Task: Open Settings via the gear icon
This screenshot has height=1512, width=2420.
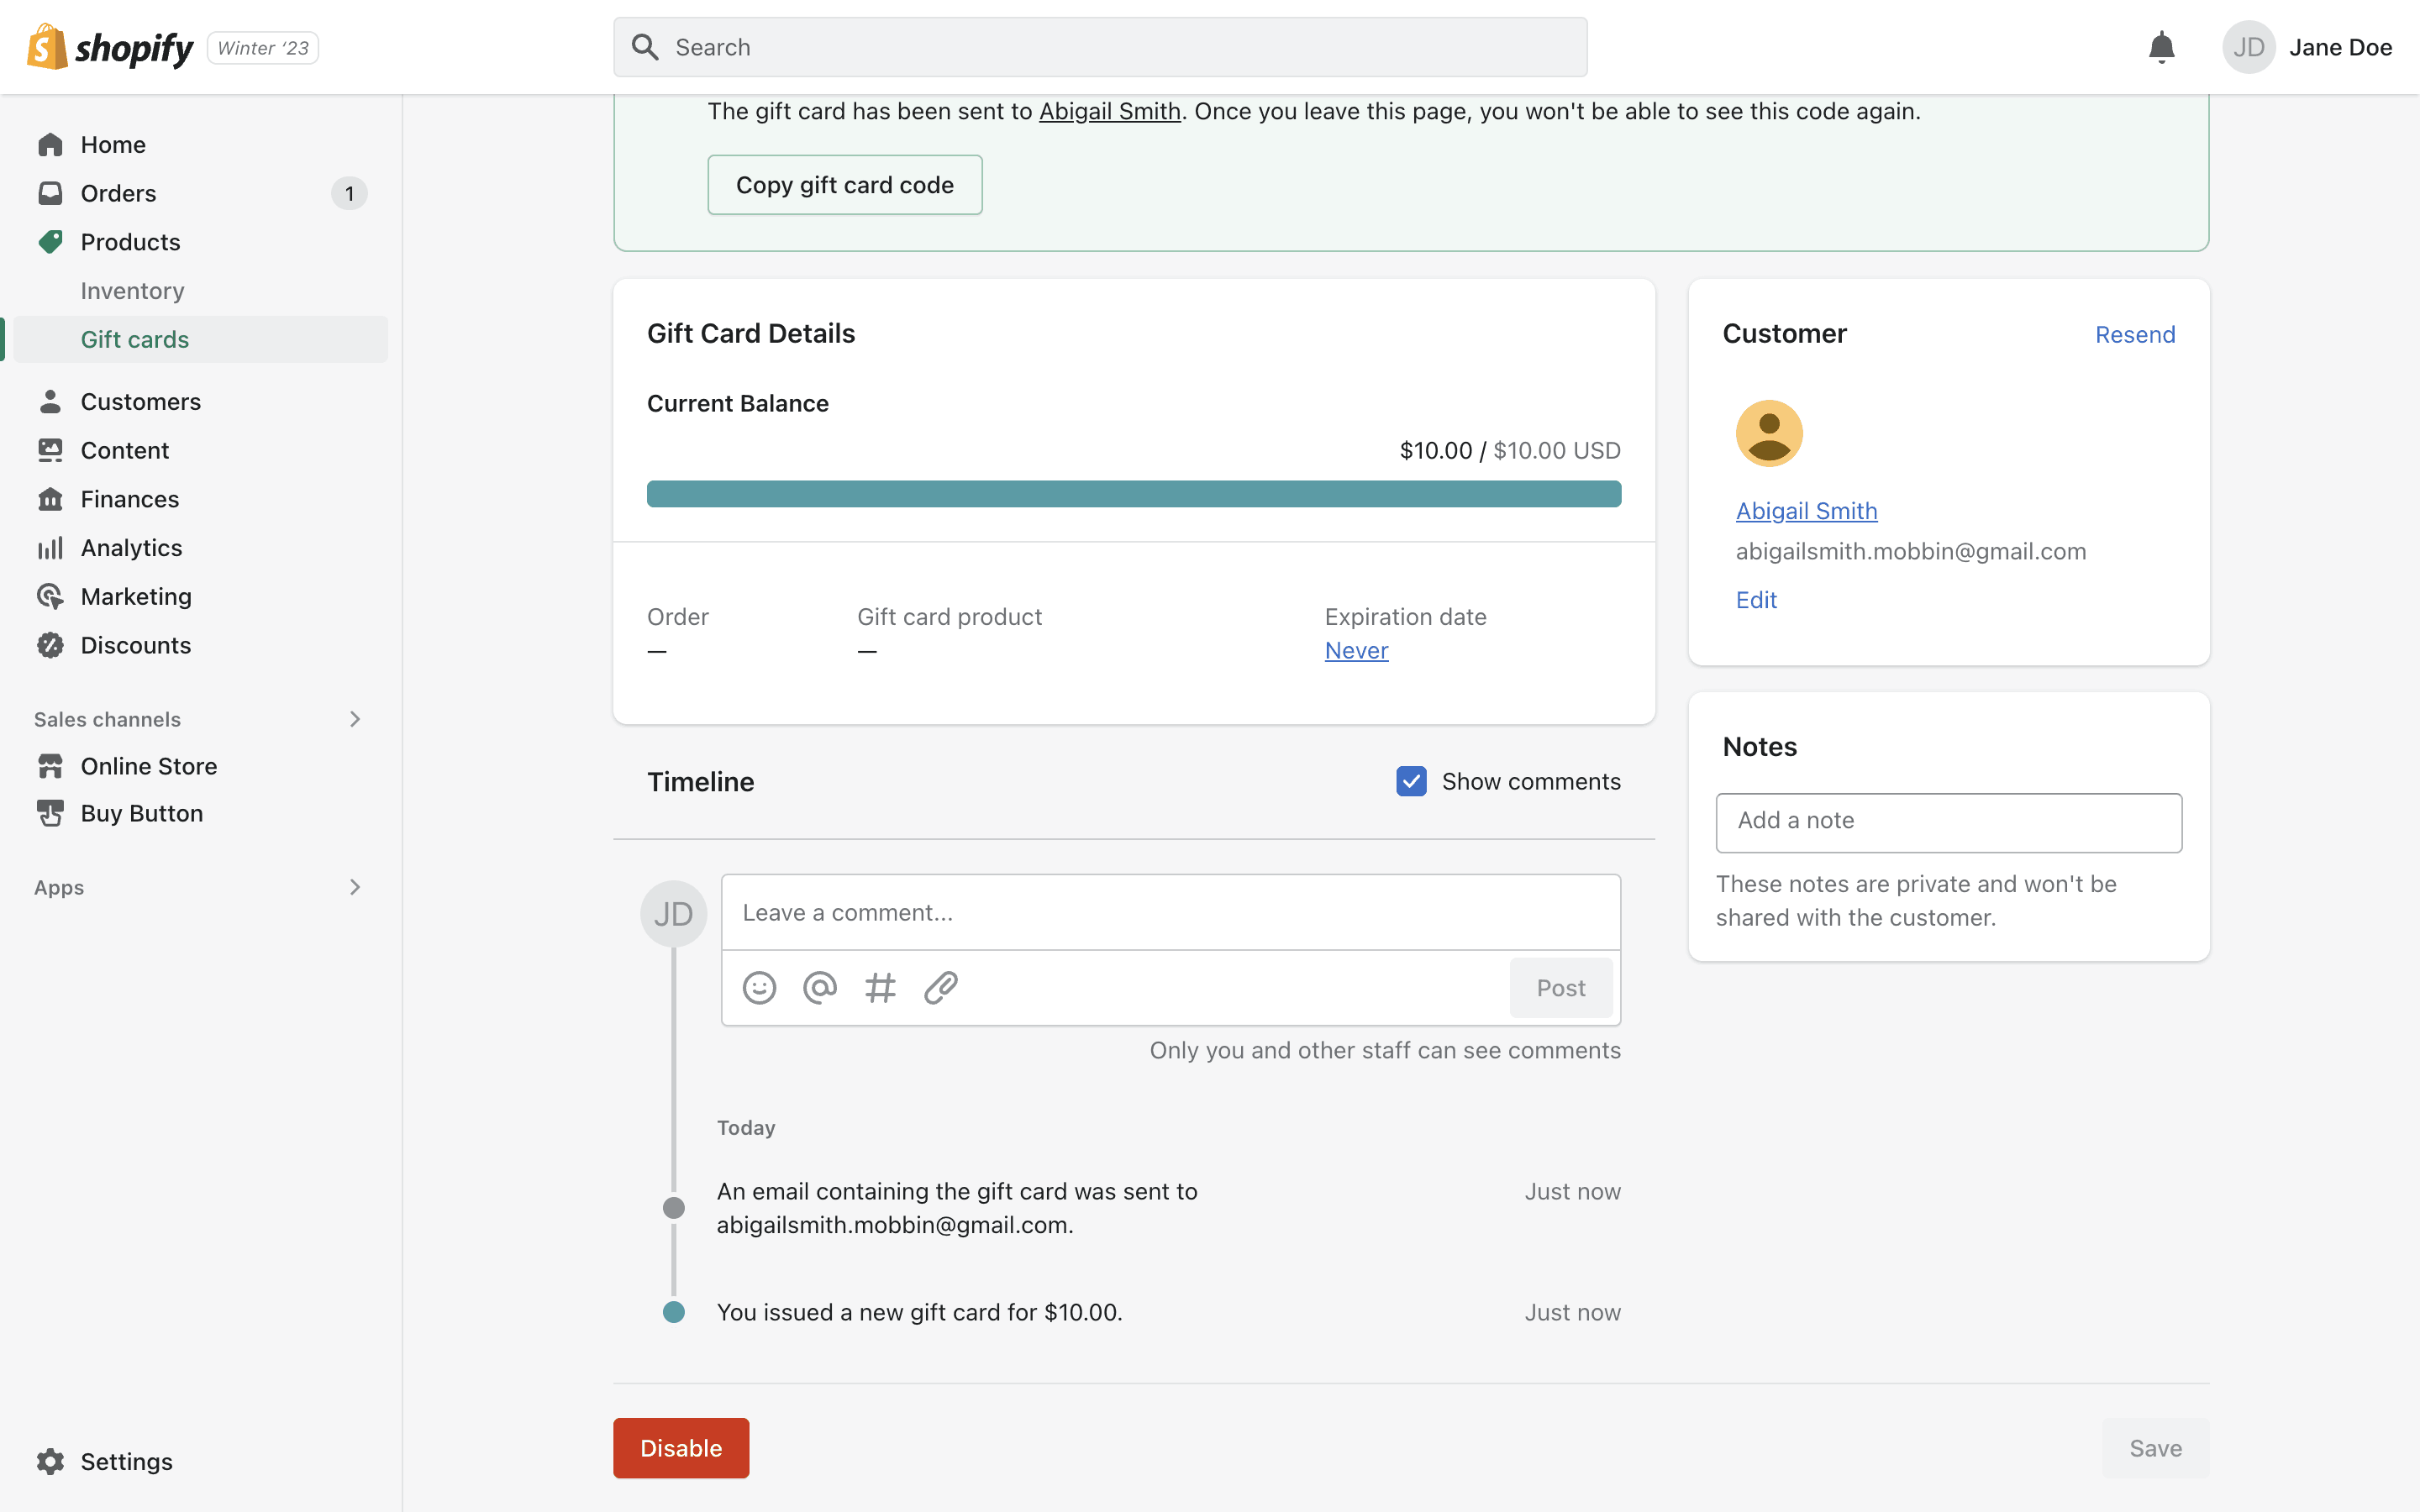Action: coord(50,1461)
